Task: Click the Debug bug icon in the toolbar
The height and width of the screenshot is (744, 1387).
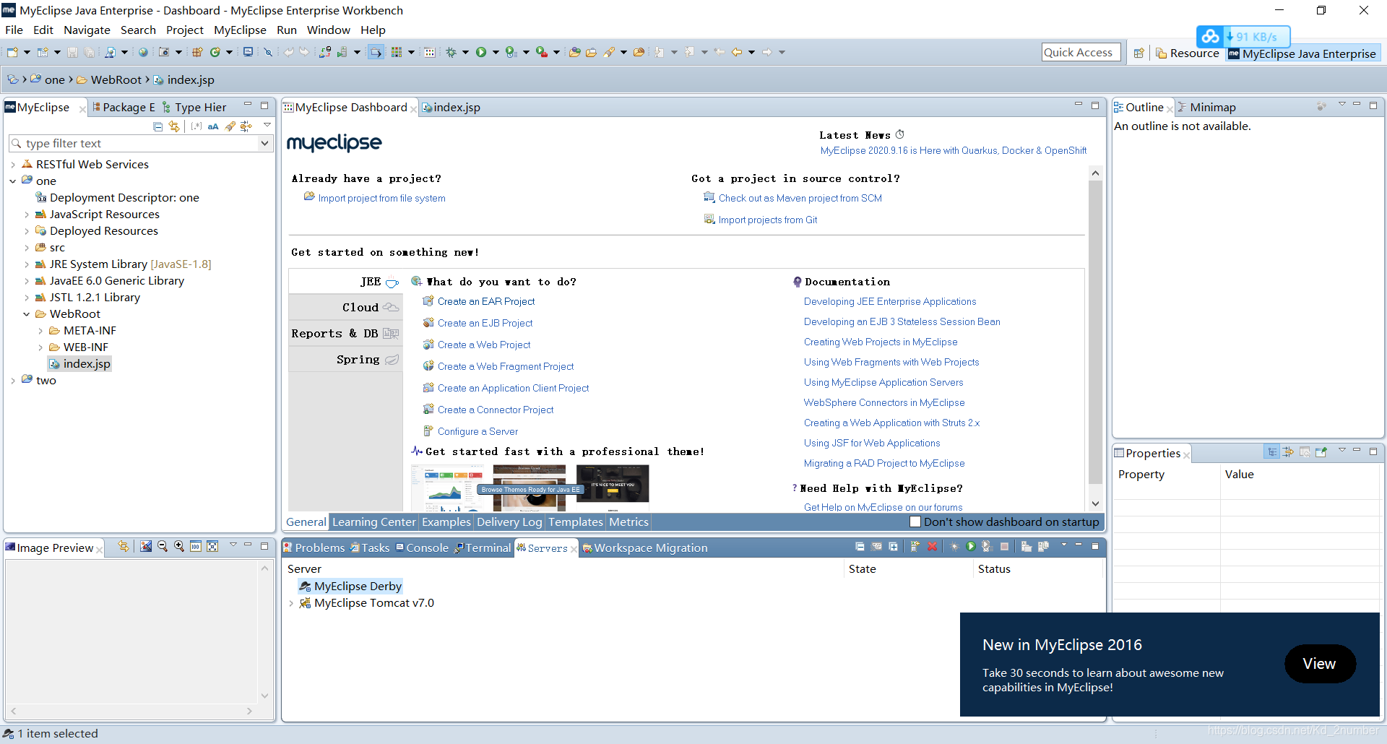Action: point(451,52)
